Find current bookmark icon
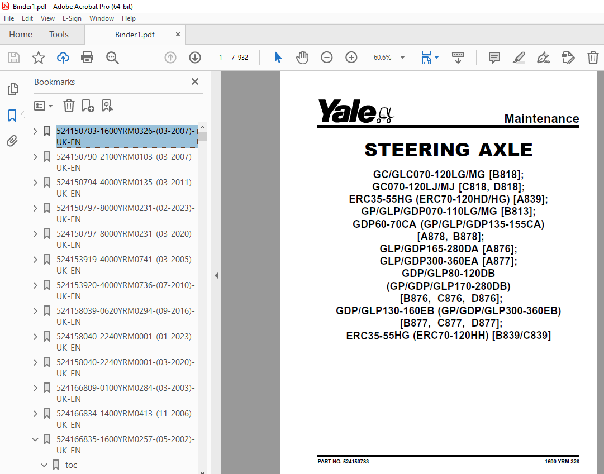The height and width of the screenshot is (474, 604). click(x=107, y=106)
